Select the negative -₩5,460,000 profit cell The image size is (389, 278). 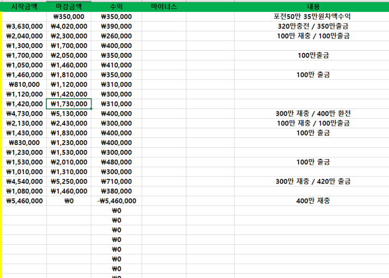pos(116,201)
